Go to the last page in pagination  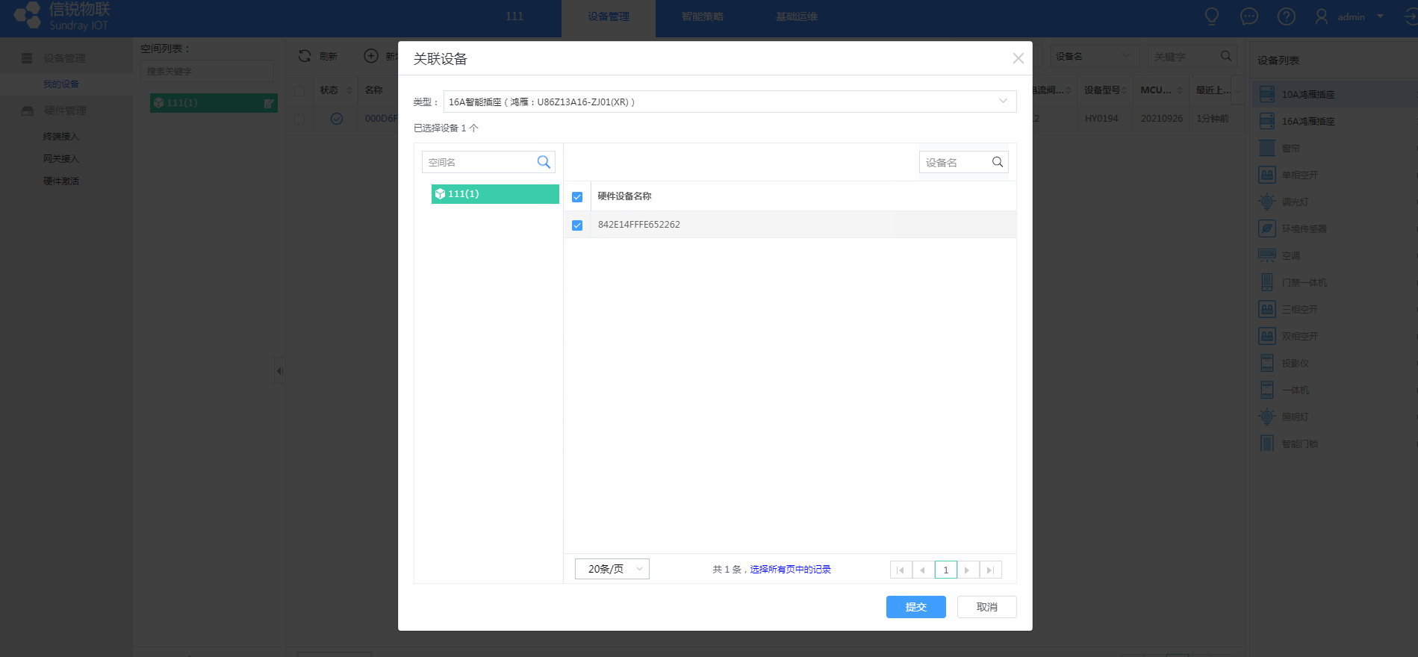pos(991,570)
